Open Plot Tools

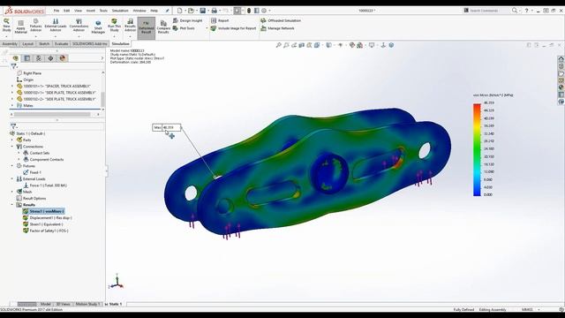(185, 28)
